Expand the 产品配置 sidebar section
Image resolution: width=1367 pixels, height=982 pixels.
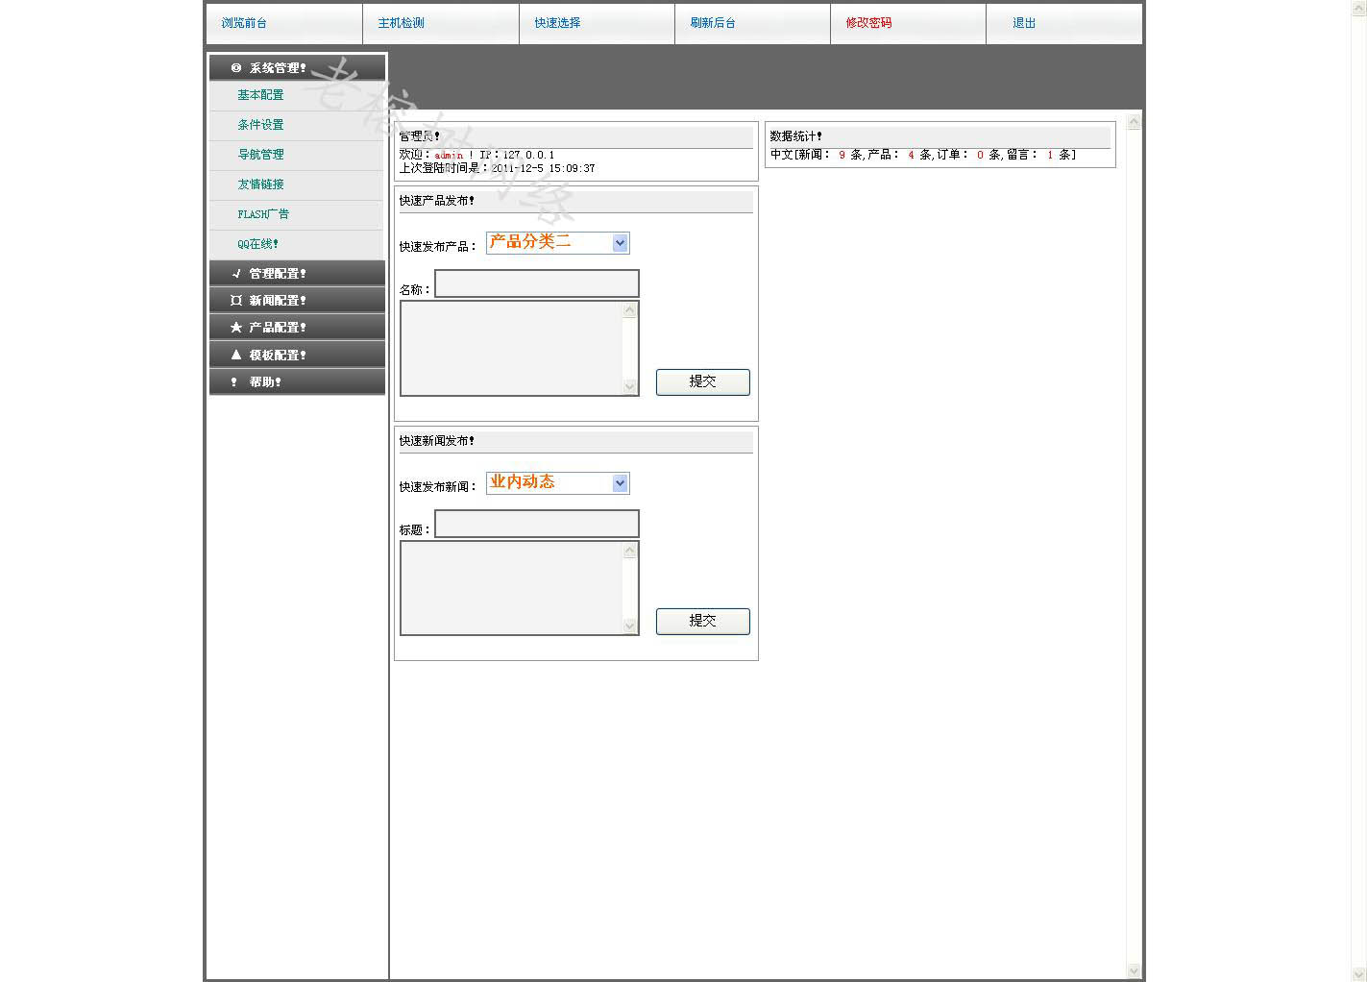pos(297,327)
